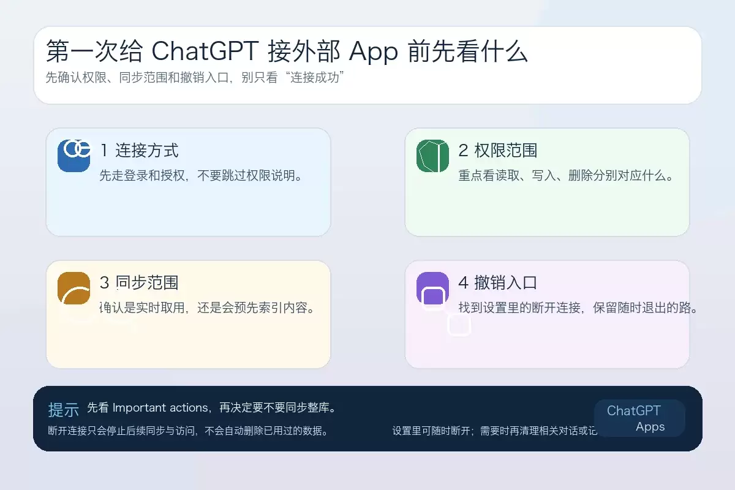Click the text 确认是实时取用，还是会预先索引内容。
Screen dimensions: 735x490
[207, 308]
